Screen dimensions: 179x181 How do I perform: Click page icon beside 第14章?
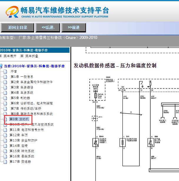tap(5, 146)
